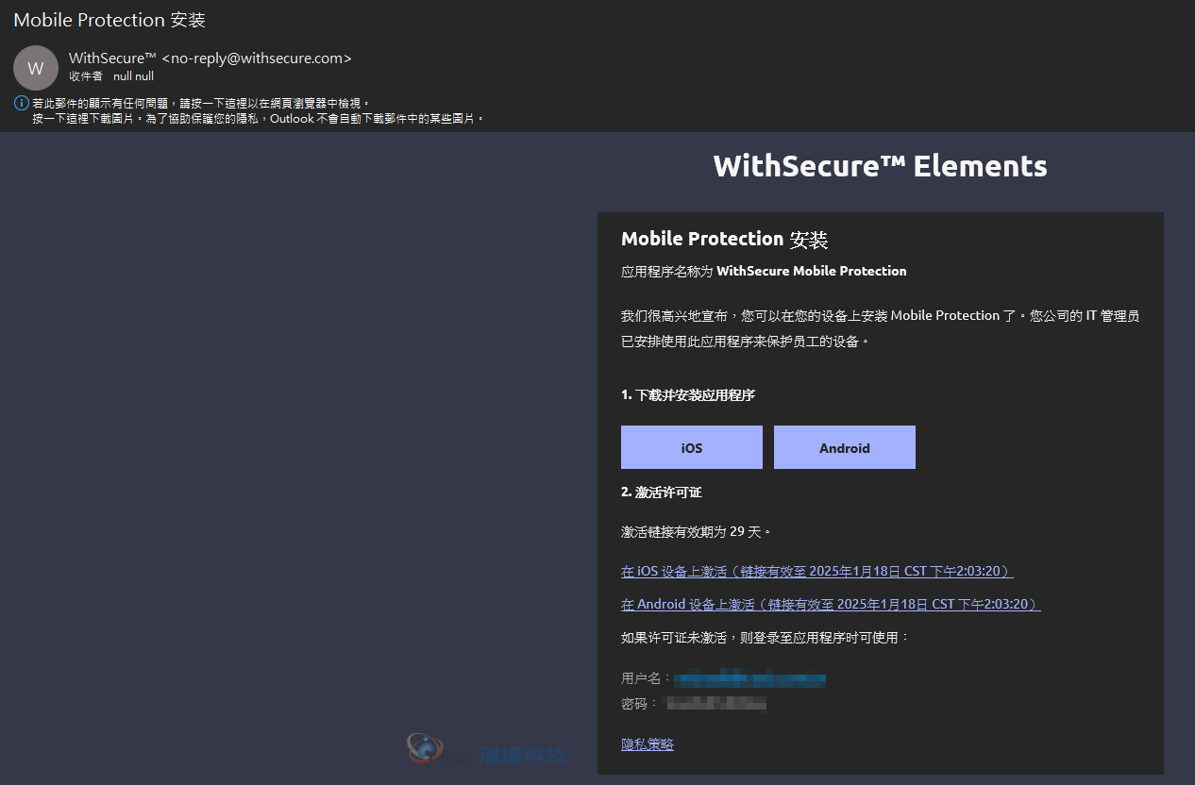Click the bold WithSecure Mobile Protection app name
Viewport: 1195px width, 785px height.
coord(812,271)
